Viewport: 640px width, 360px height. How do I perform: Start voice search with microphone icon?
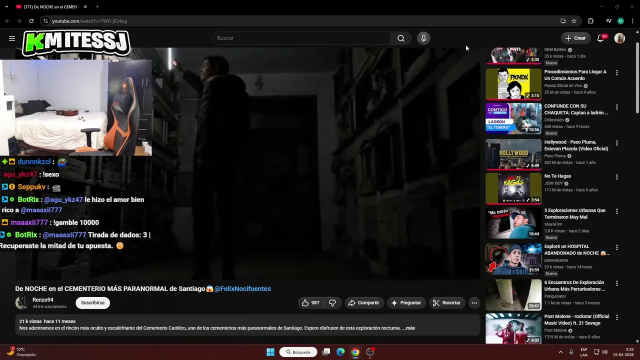423,38
